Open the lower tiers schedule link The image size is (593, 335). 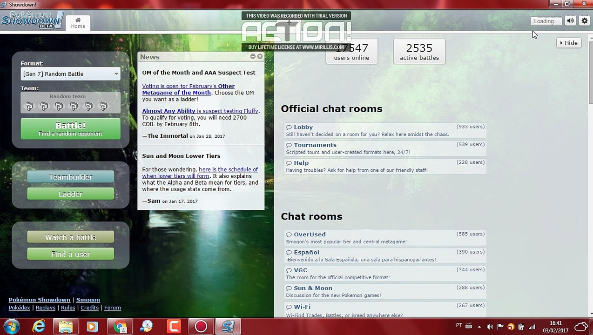[200, 173]
